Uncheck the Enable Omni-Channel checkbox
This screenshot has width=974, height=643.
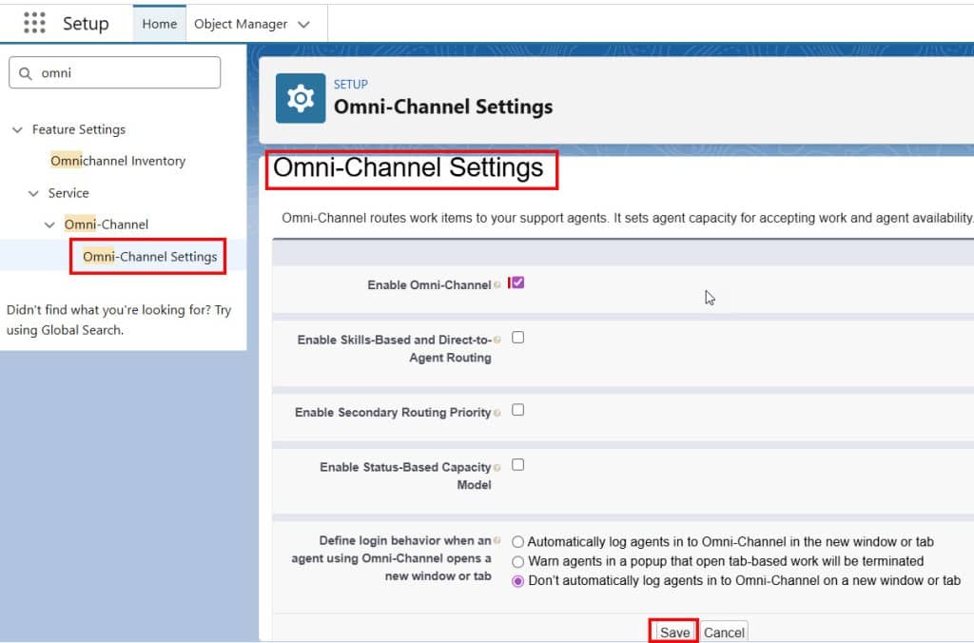[516, 282]
